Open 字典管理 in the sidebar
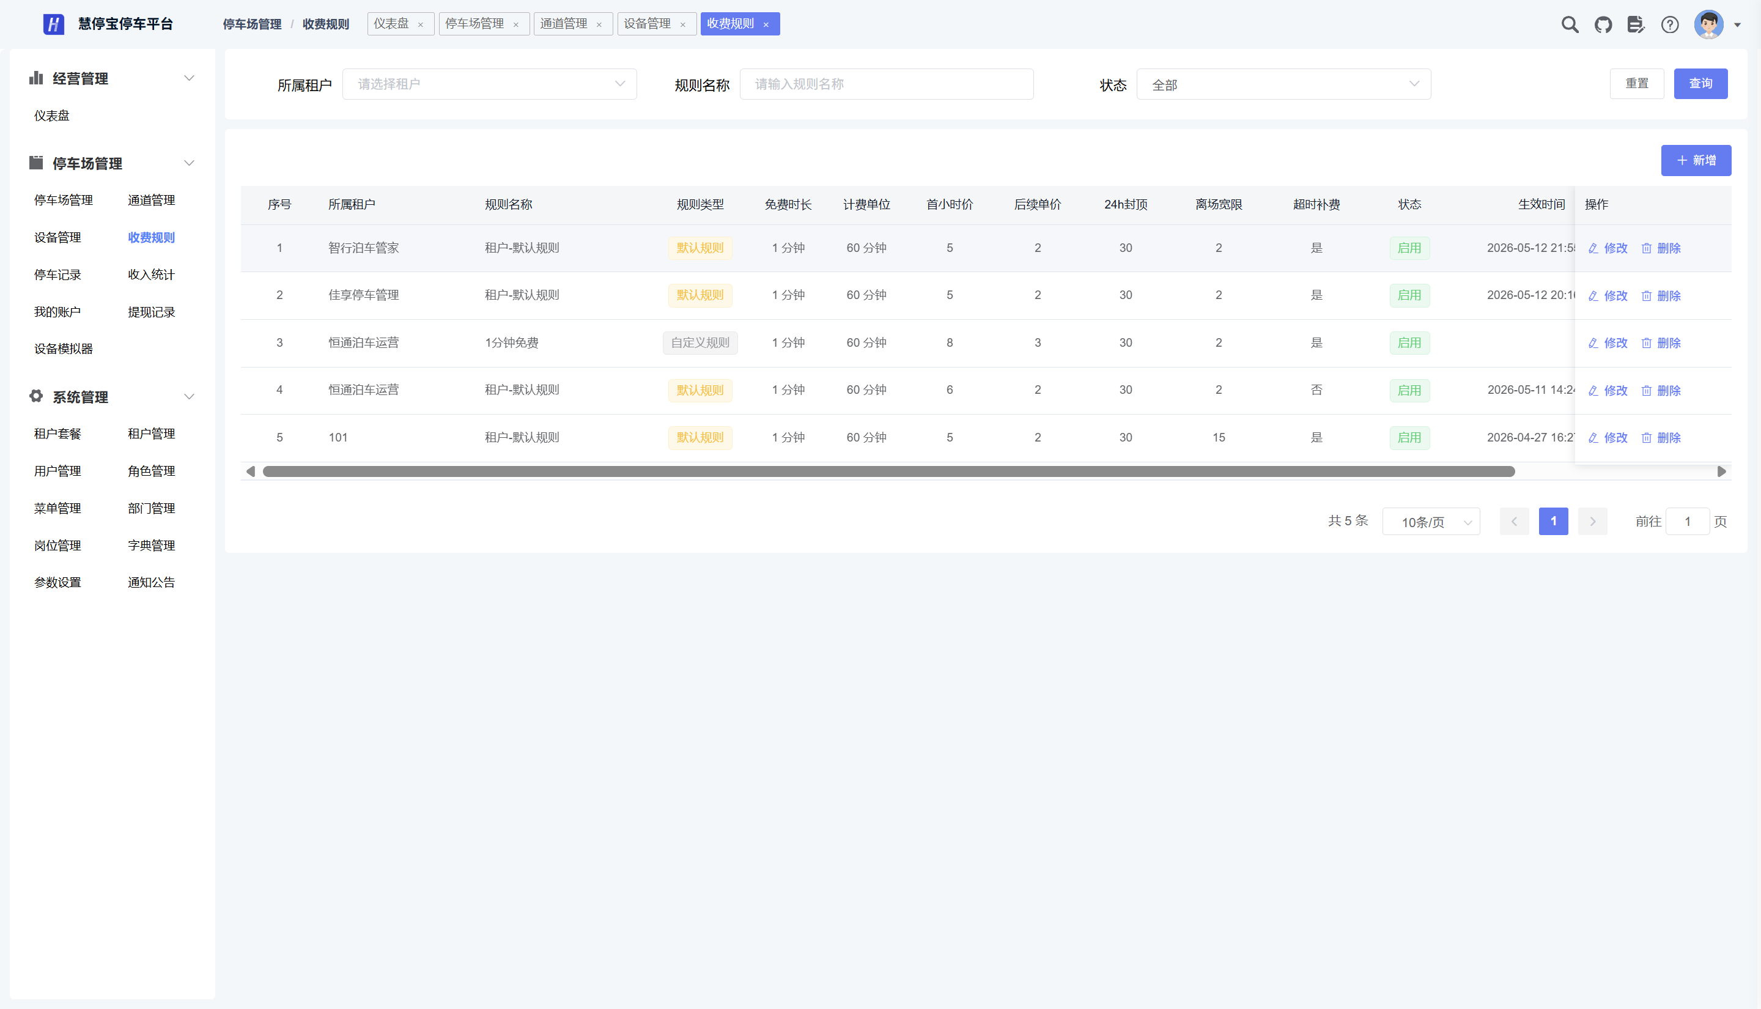This screenshot has height=1009, width=1761. tap(151, 546)
